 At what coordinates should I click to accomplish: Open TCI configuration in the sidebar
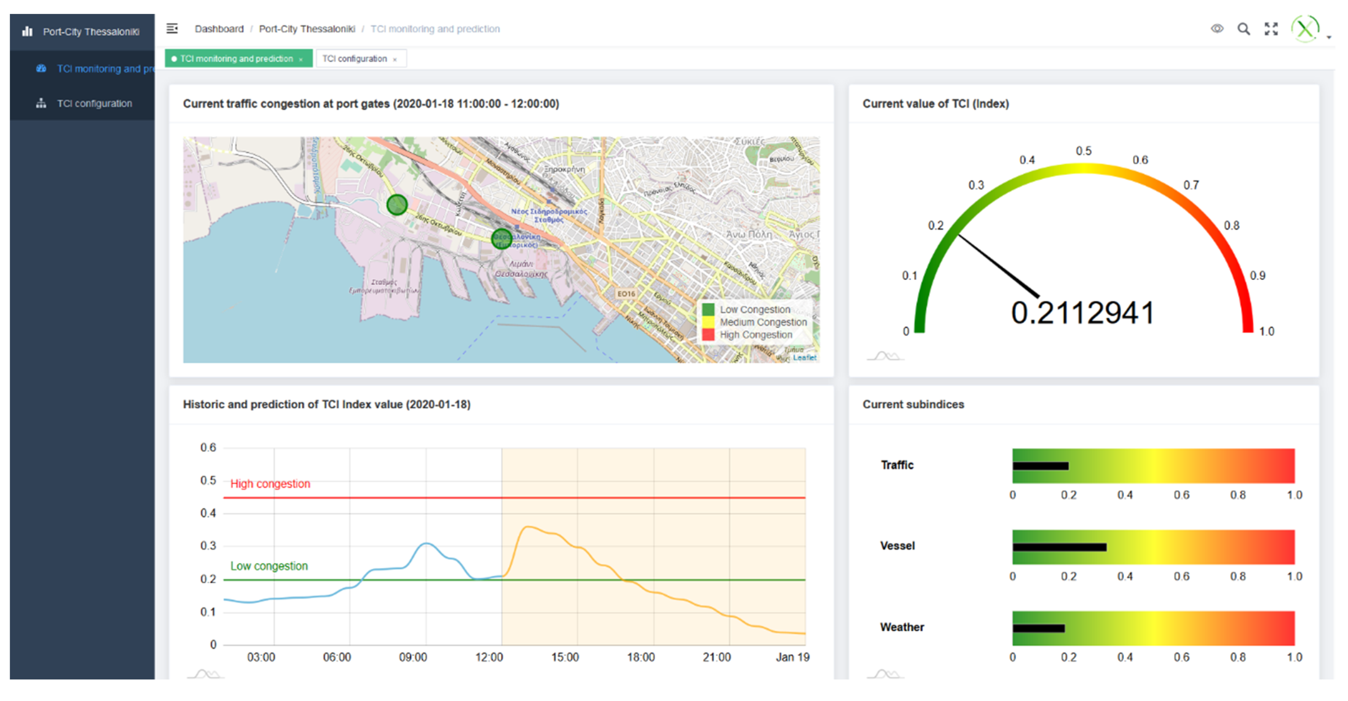pyautogui.click(x=94, y=103)
